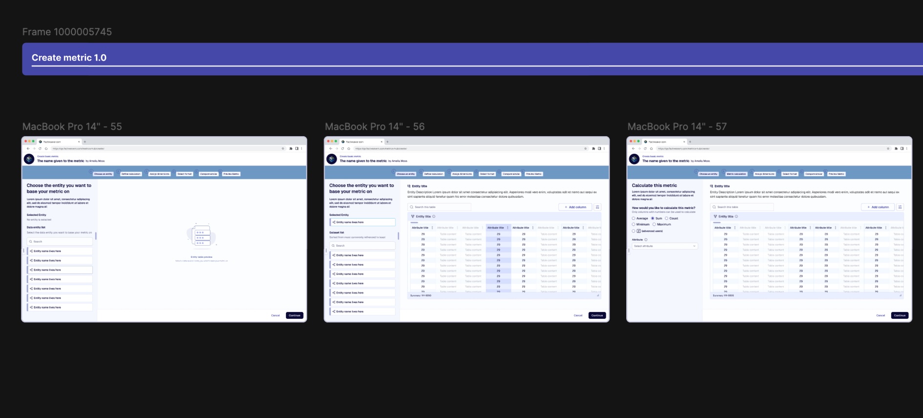
Task: Click the sidebar scrollbar thumb in frame 55
Action: point(96,236)
